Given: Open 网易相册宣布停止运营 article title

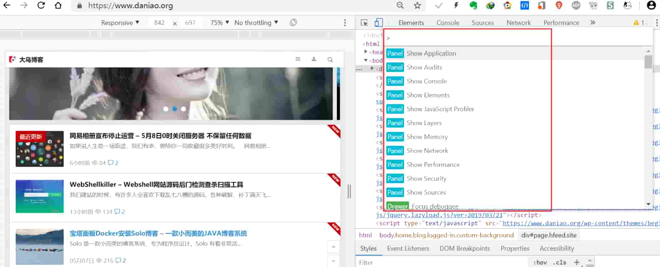Looking at the screenshot, I should click(x=160, y=136).
